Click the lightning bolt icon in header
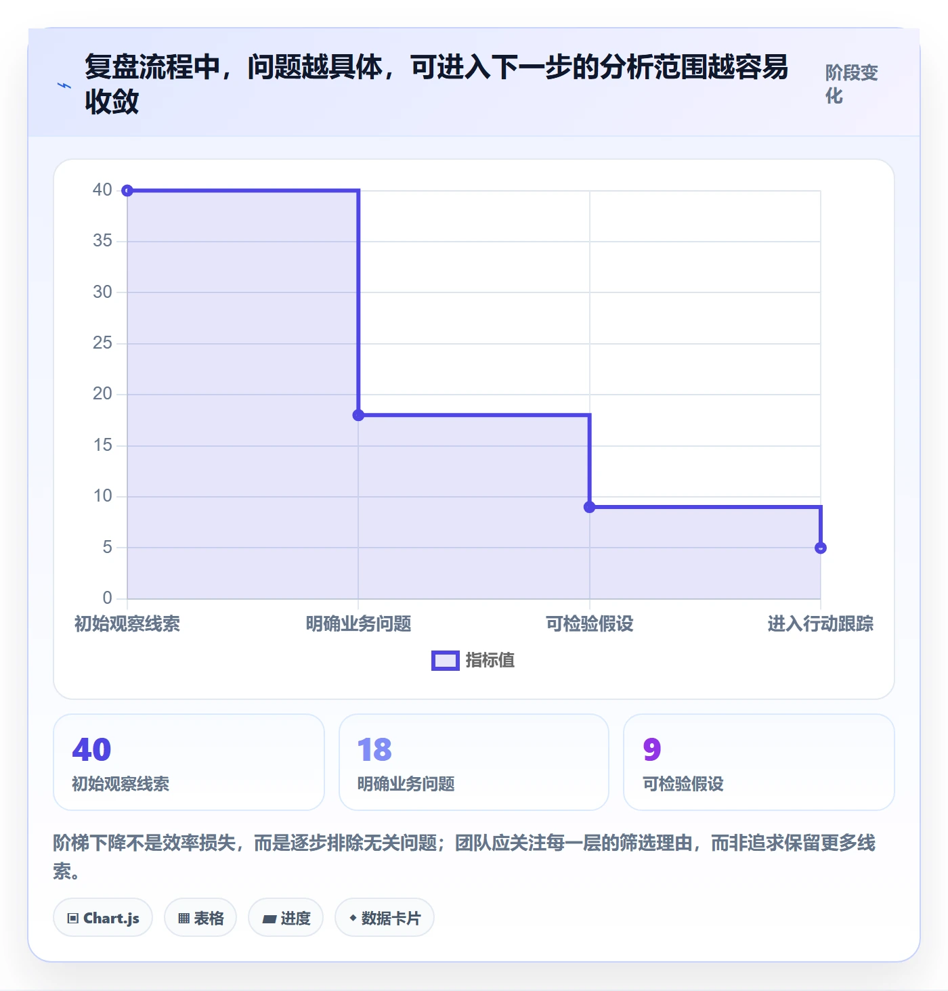The image size is (948, 991). [64, 86]
